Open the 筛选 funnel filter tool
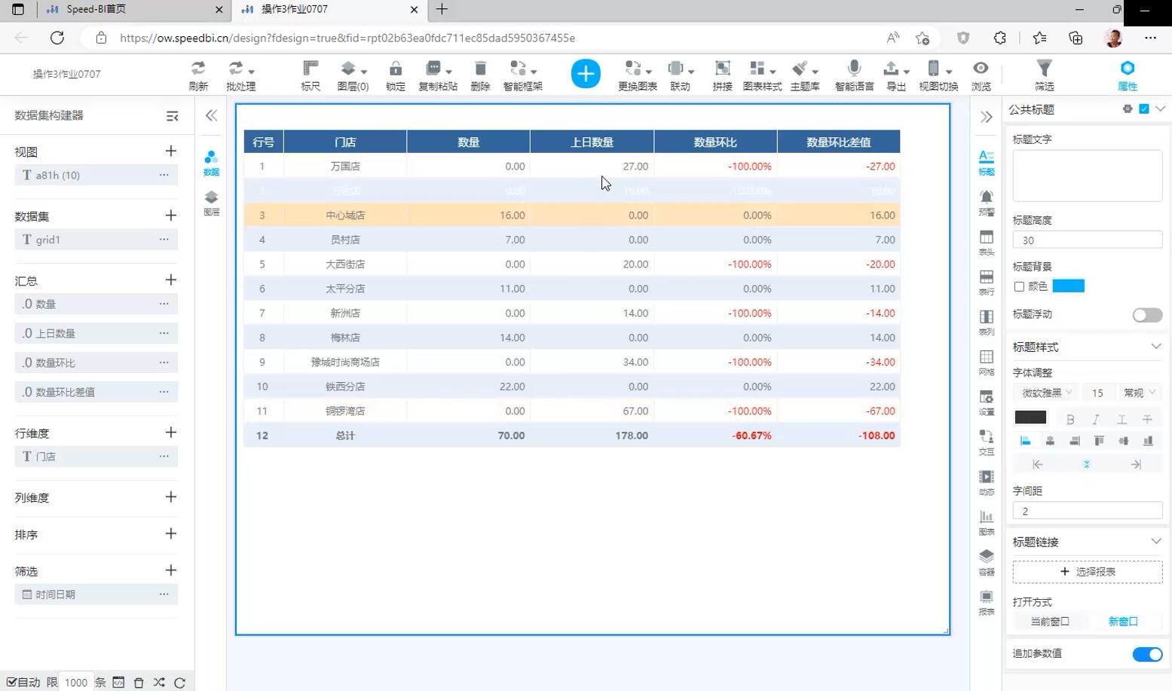Image resolution: width=1172 pixels, height=691 pixels. (1044, 69)
